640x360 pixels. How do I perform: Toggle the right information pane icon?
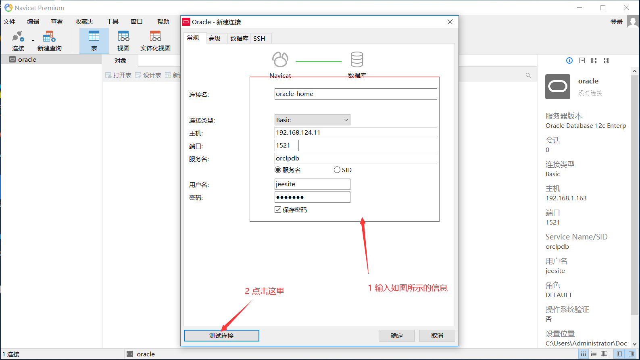(631, 354)
